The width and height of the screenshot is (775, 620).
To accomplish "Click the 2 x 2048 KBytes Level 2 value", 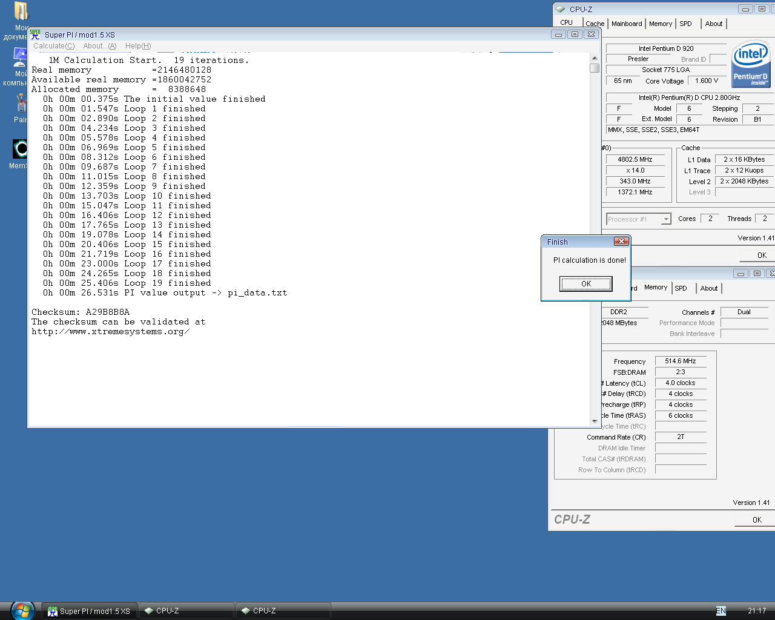I will tap(744, 182).
